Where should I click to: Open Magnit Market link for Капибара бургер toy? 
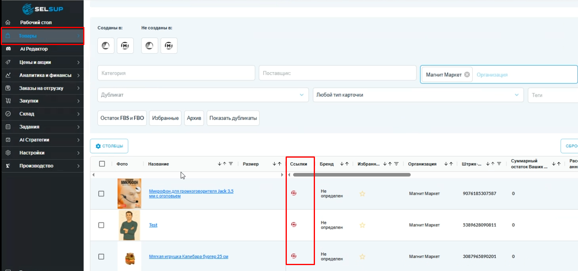pos(294,256)
